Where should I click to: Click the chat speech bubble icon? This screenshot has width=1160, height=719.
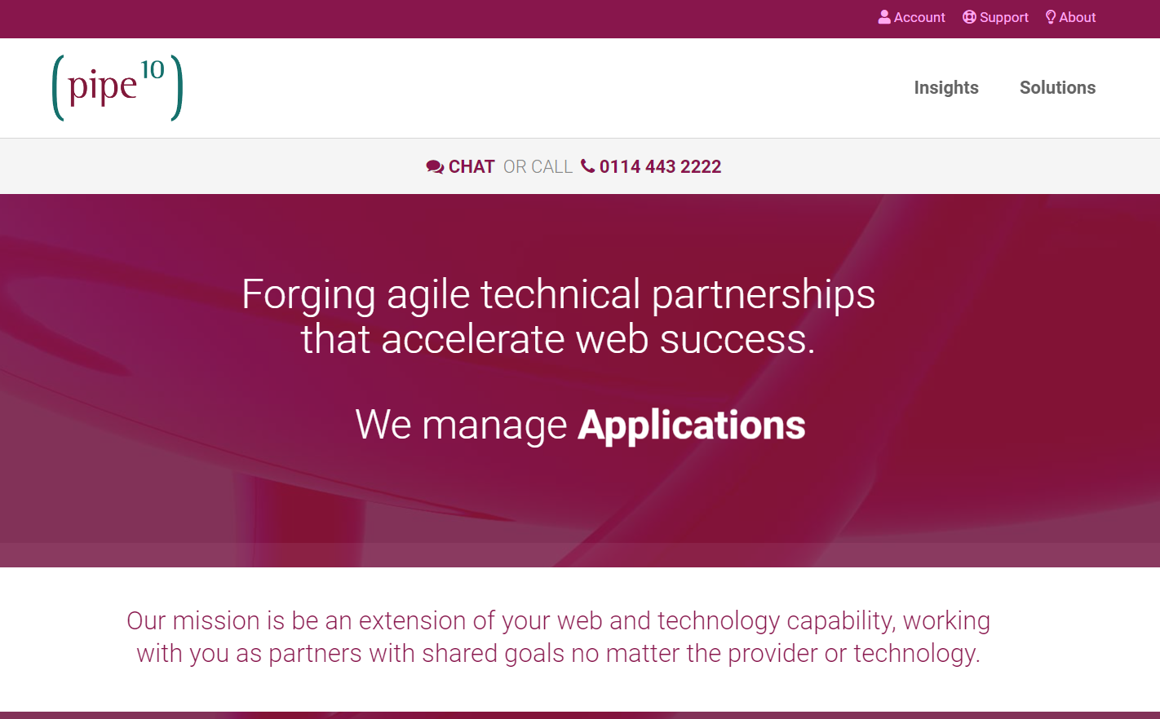pyautogui.click(x=435, y=167)
